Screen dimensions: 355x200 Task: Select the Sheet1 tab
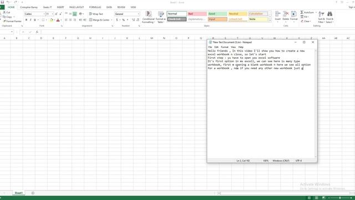click(x=18, y=193)
